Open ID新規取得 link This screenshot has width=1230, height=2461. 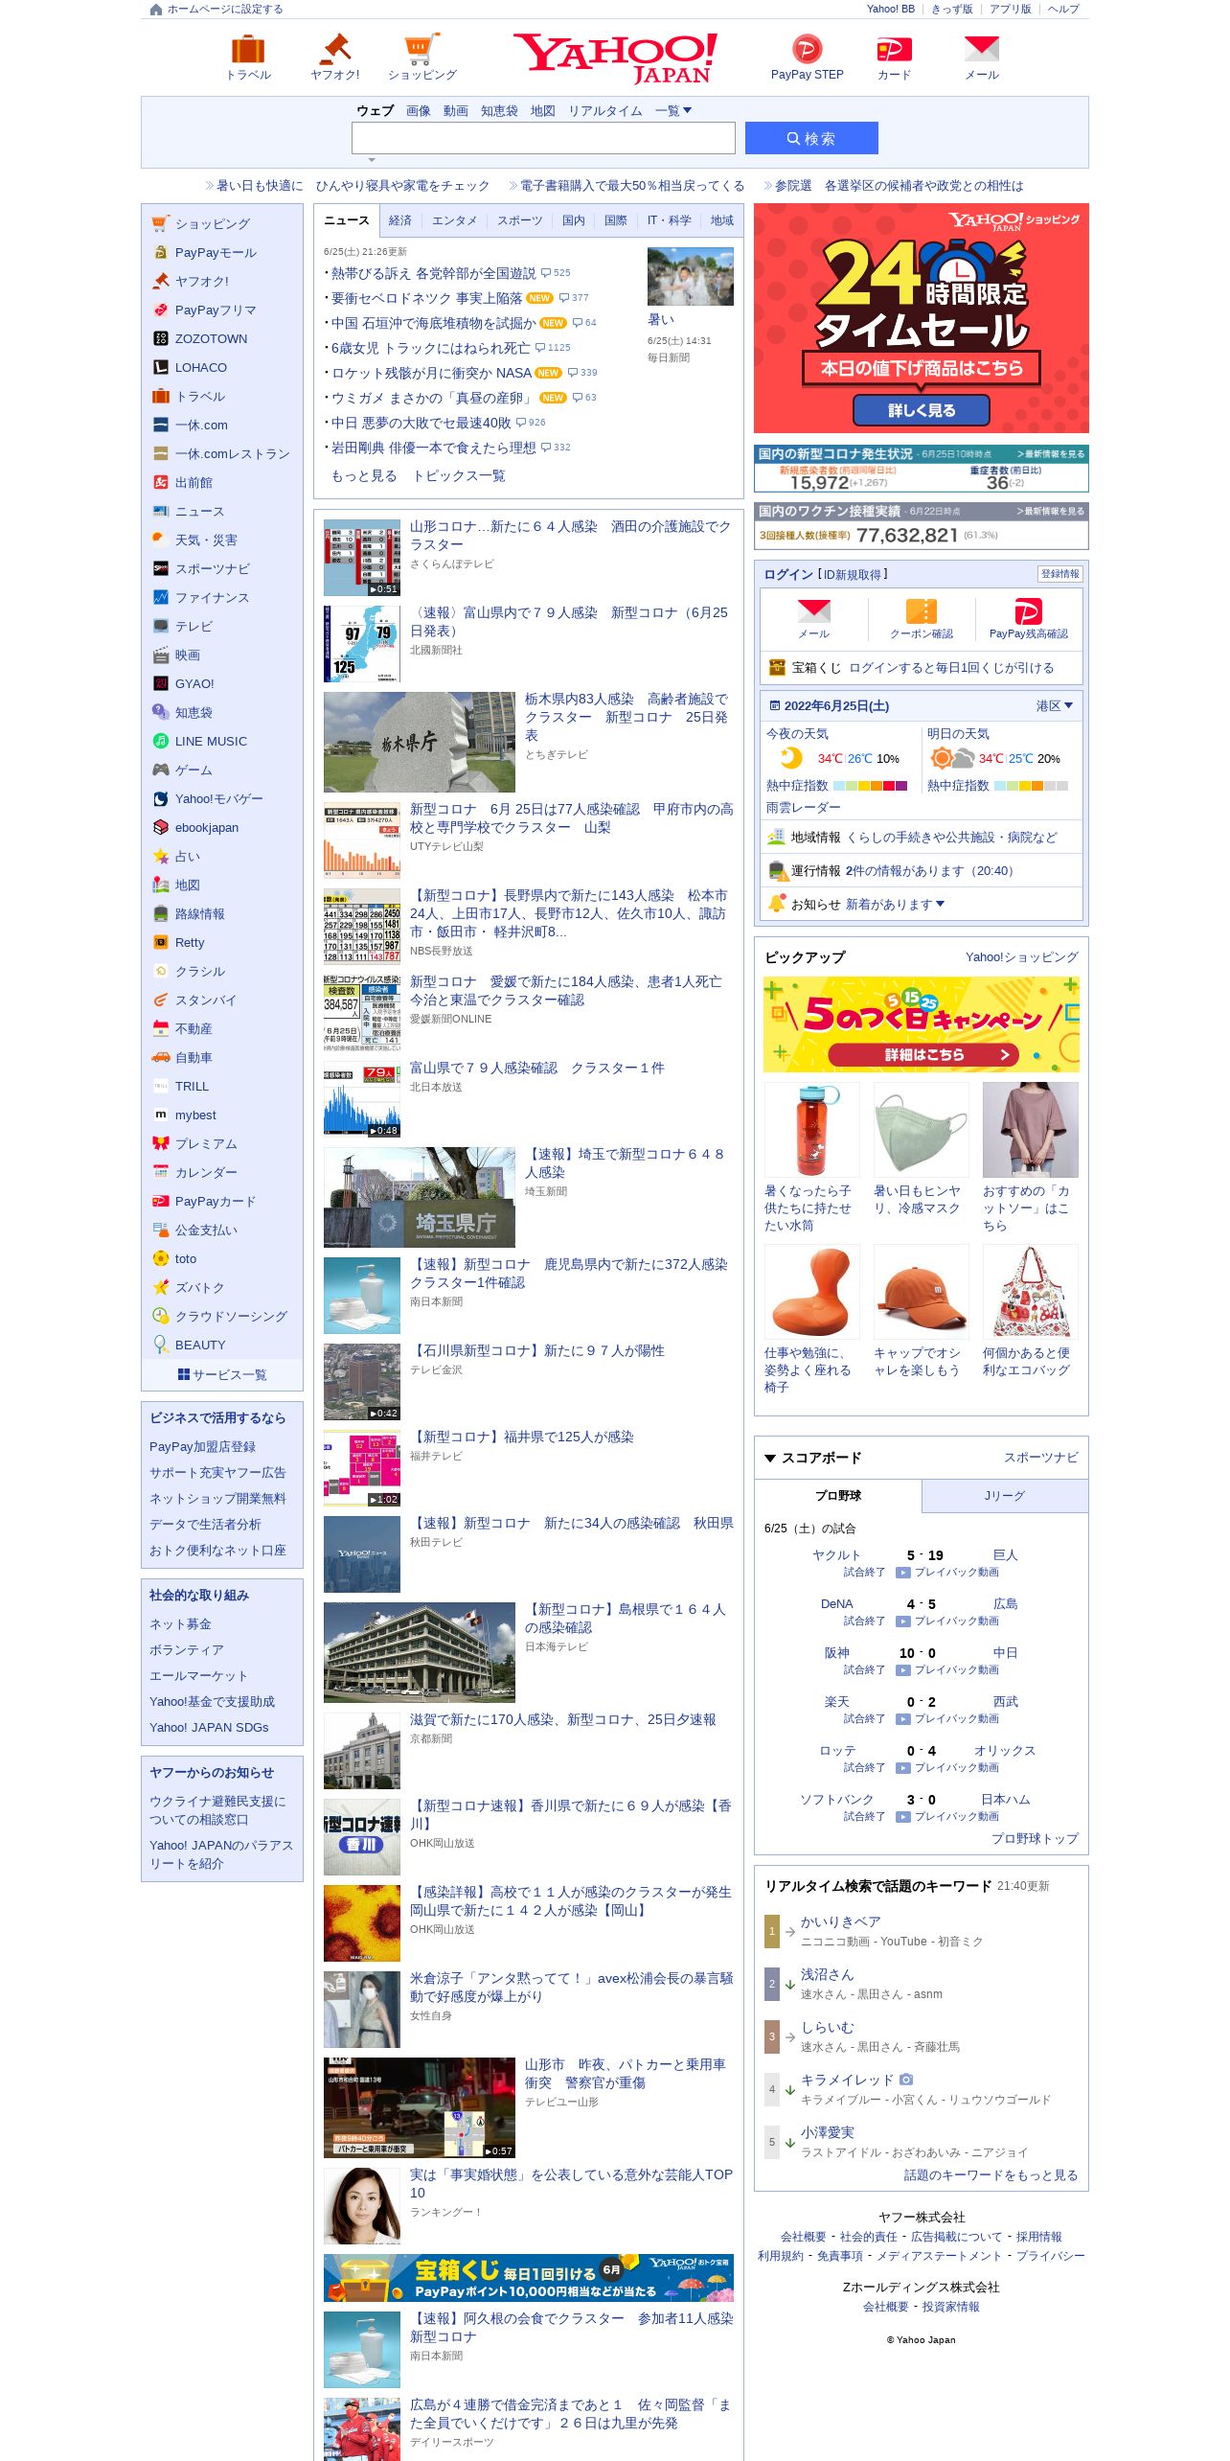pyautogui.click(x=853, y=575)
